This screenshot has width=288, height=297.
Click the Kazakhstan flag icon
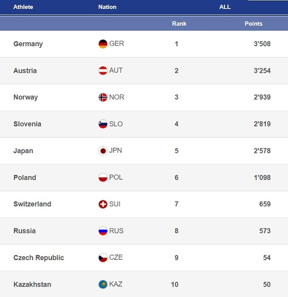pyautogui.click(x=103, y=284)
